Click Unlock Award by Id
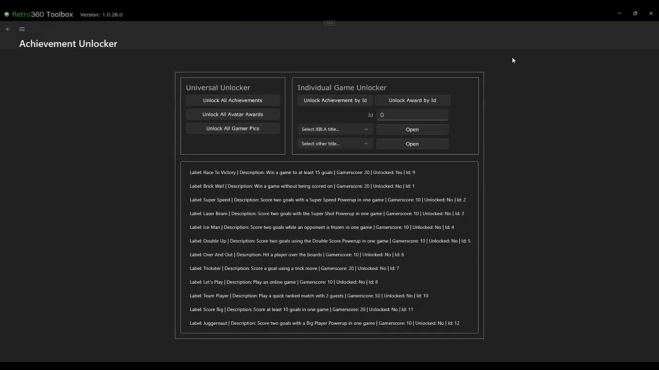The height and width of the screenshot is (370, 659). [x=412, y=100]
